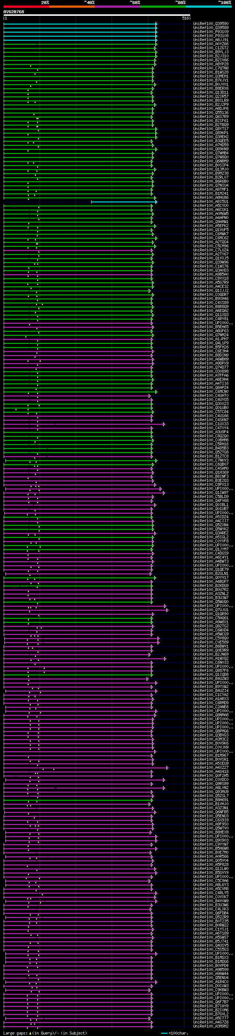The image size is (235, 1036).
Task: Select the UniRef100_Q89KP1 label
Action: [211, 133]
